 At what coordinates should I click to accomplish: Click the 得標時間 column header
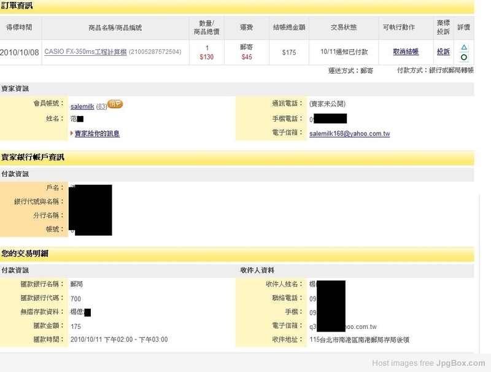(19, 28)
